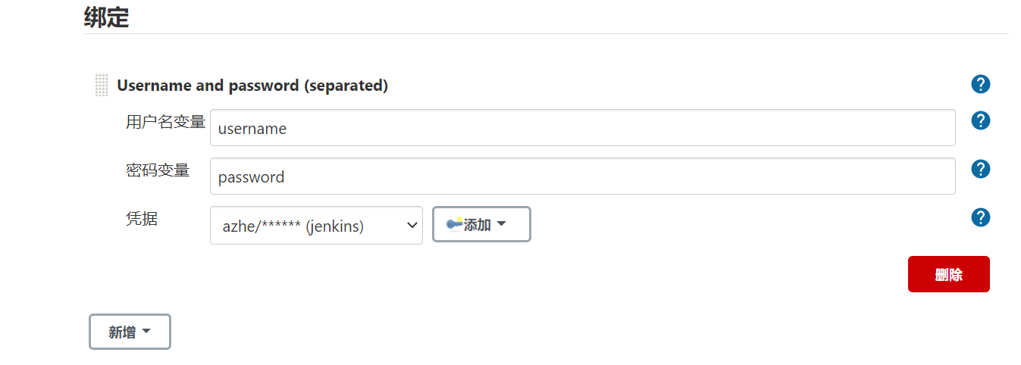Click the help icon beside 用户名变量 field

(x=980, y=120)
